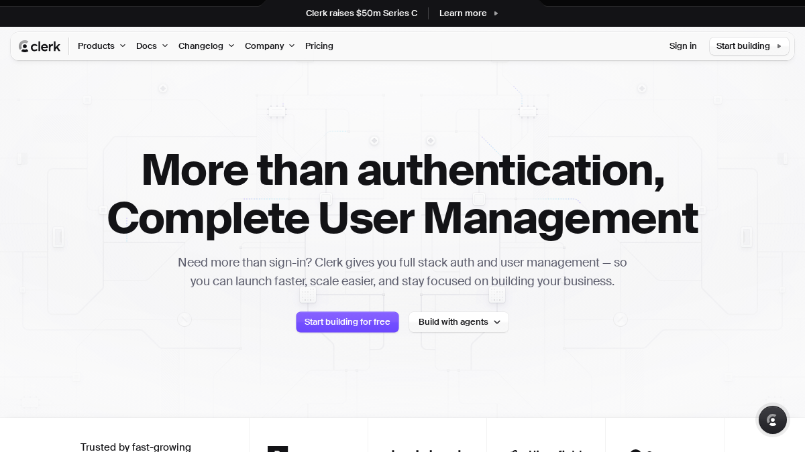Click the arrow inside Start building button
This screenshot has width=805, height=452.
point(779,46)
